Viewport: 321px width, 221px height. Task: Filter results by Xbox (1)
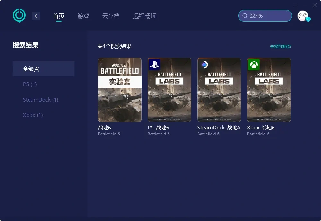click(33, 115)
